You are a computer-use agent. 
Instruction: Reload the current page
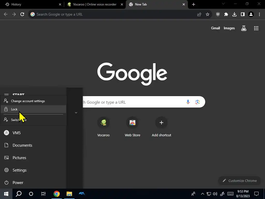22,15
